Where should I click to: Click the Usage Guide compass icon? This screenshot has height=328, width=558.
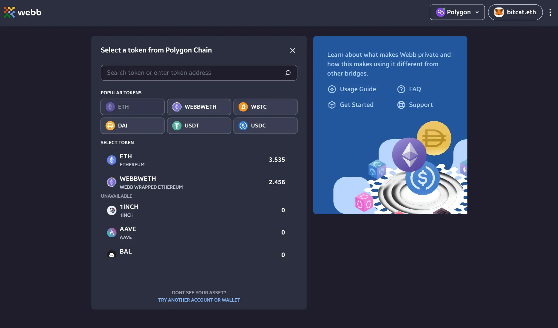pos(332,89)
